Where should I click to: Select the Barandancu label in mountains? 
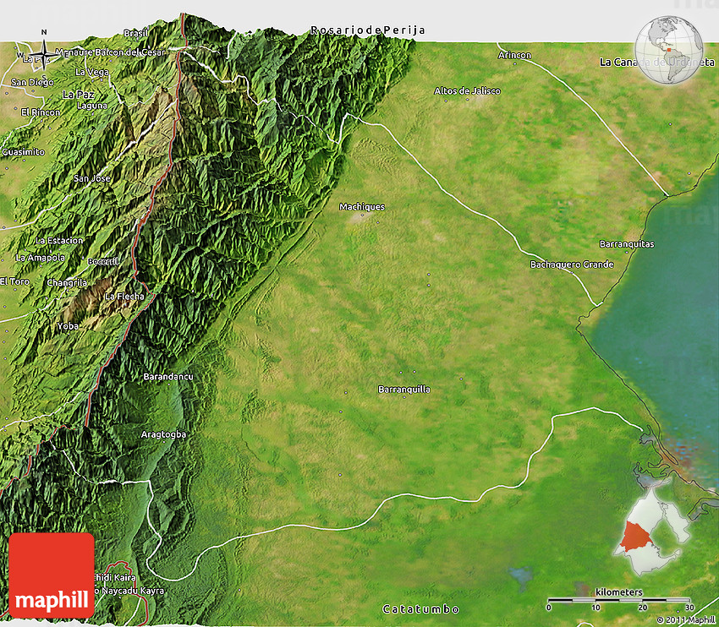click(x=168, y=376)
